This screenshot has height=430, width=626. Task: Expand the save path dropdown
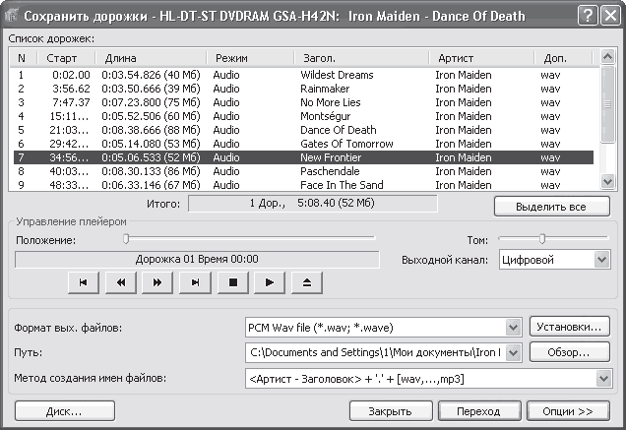[x=512, y=352]
